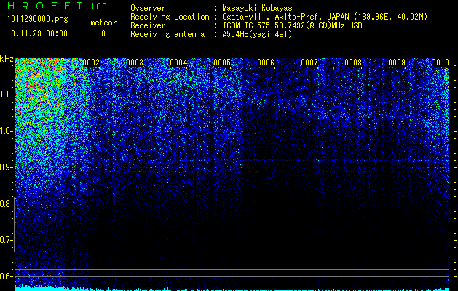This screenshot has height=291, width=458.
Task: Click the Ovserver label
Action: click(148, 8)
